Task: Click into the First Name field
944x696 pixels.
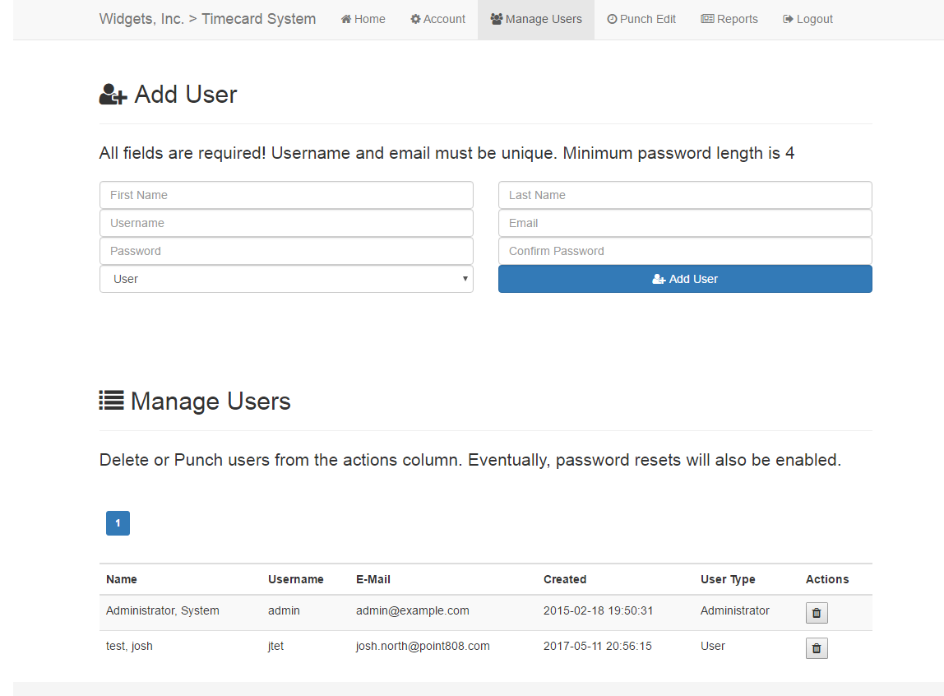Action: pyautogui.click(x=286, y=195)
